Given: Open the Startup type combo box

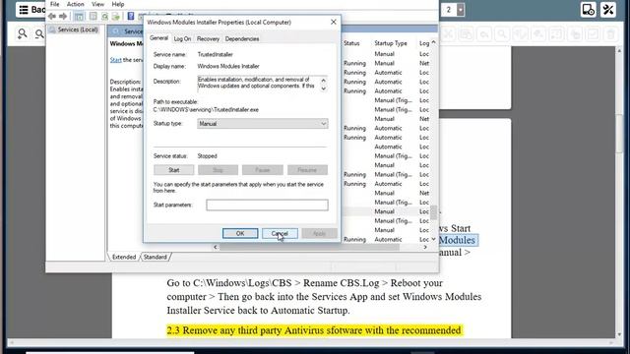Looking at the screenshot, I should click(x=263, y=124).
